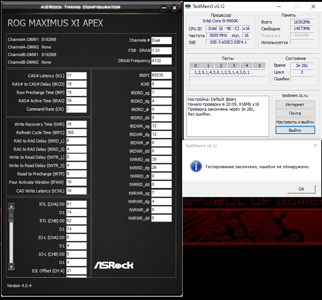Click scroll down arrow in RTL list

coord(11,267)
